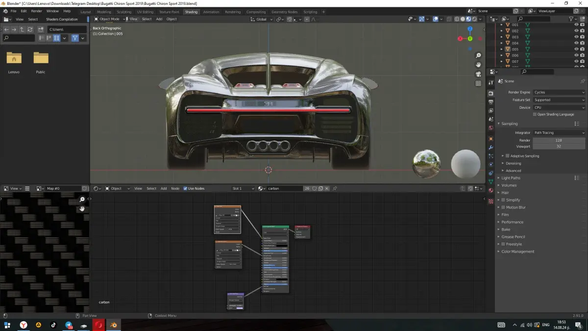The height and width of the screenshot is (331, 588).
Task: Switch to the Compositing workspace tab
Action: click(x=256, y=12)
